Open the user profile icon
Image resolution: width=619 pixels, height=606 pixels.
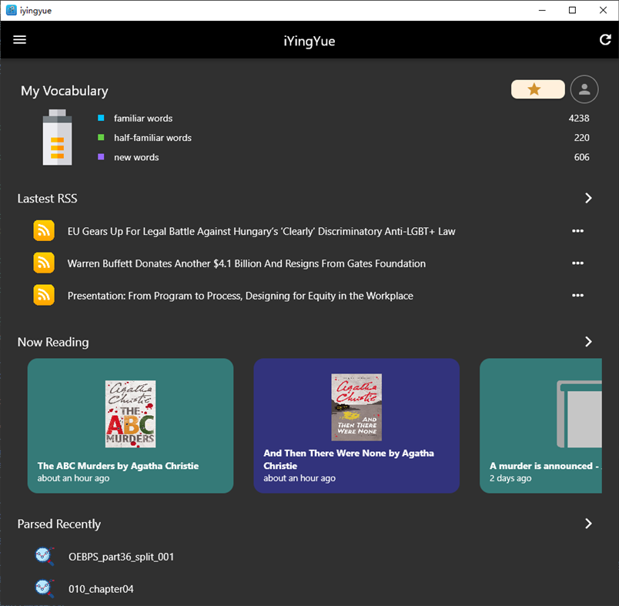[584, 89]
